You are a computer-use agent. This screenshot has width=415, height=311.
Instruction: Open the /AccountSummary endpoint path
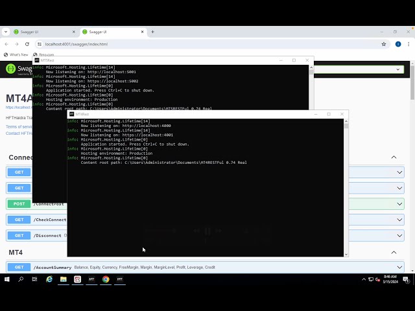tap(53, 268)
